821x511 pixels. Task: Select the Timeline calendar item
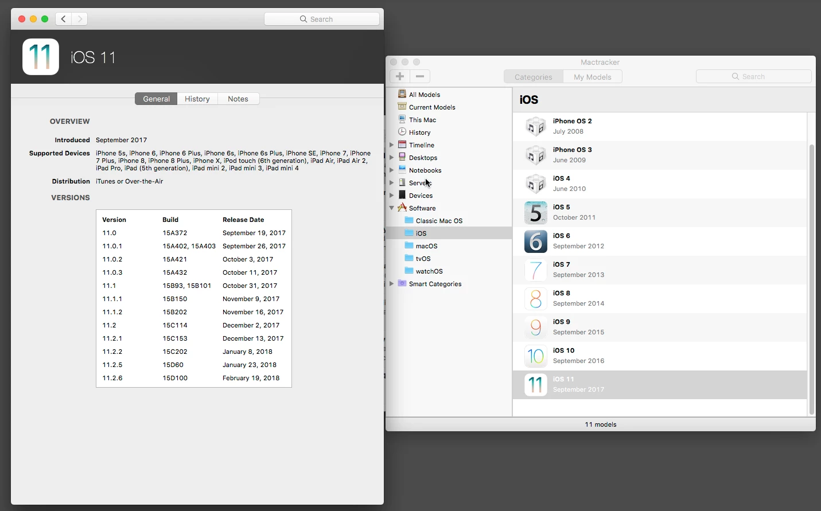416,145
